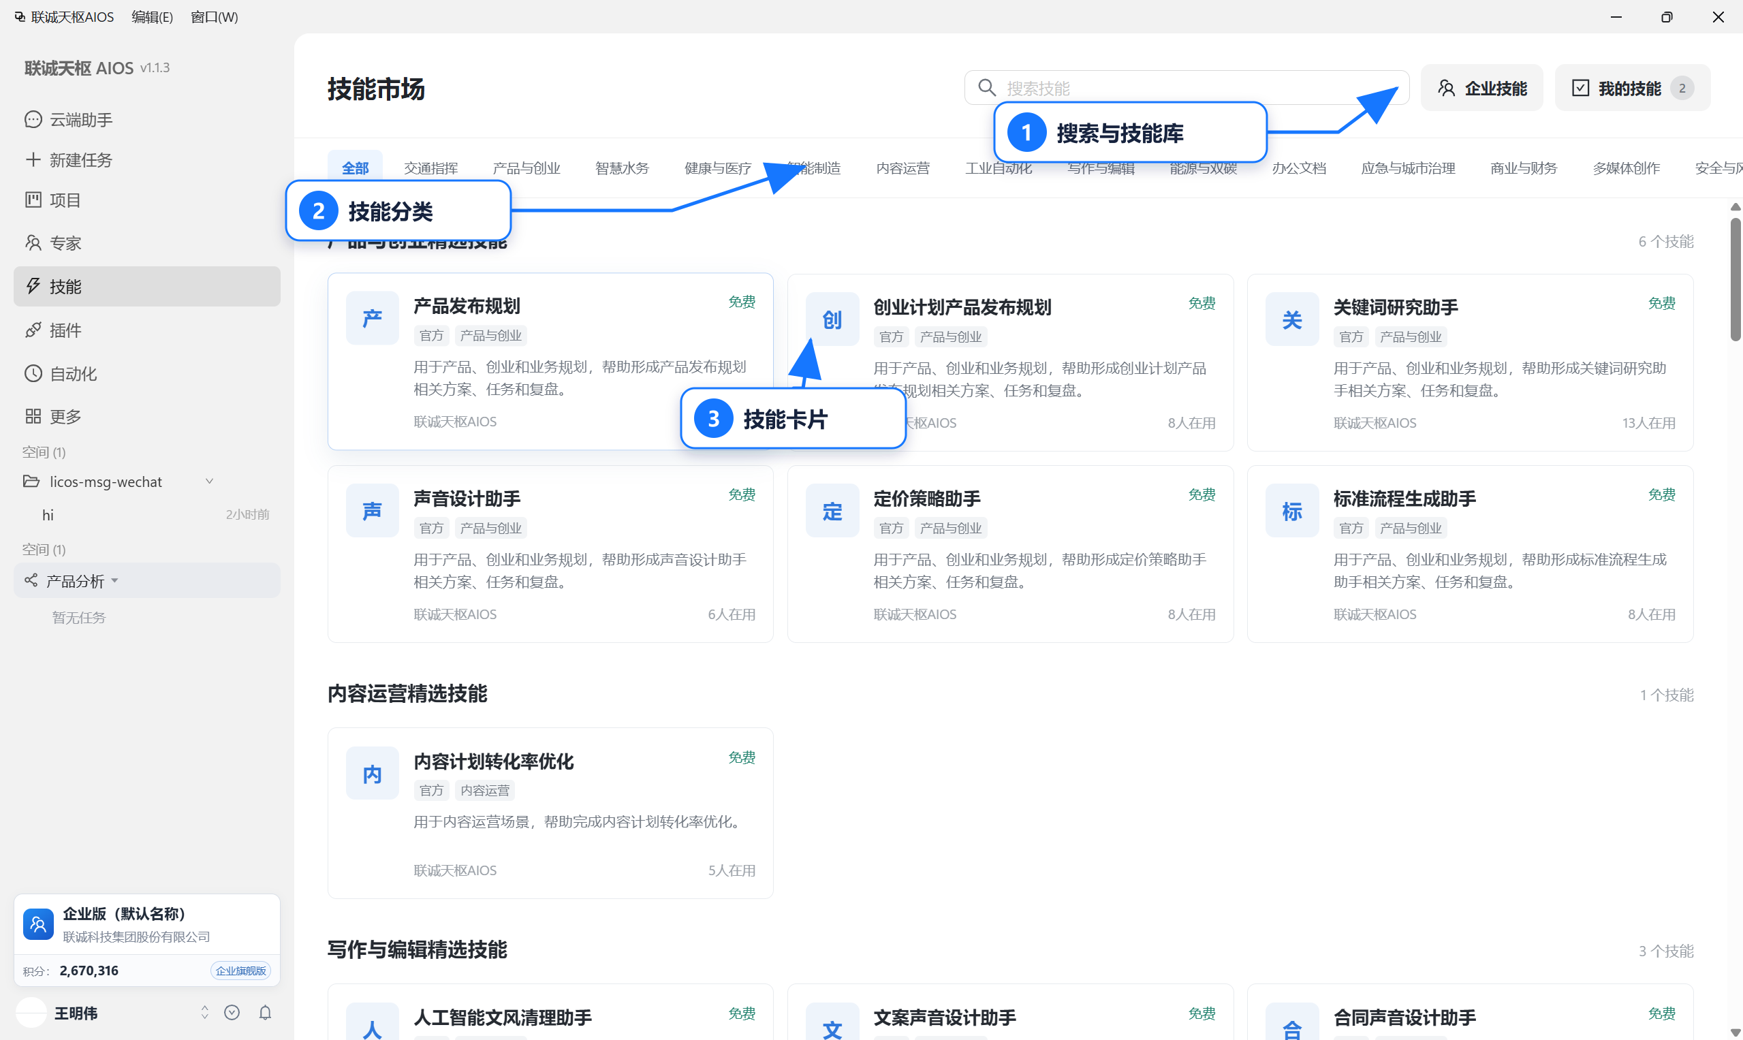Collapse the licos-msg-wechat folder chevron
This screenshot has width=1743, height=1040.
pos(209,482)
